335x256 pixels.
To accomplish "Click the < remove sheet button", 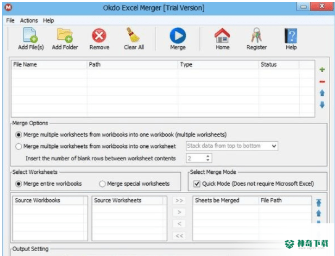I will click(179, 224).
